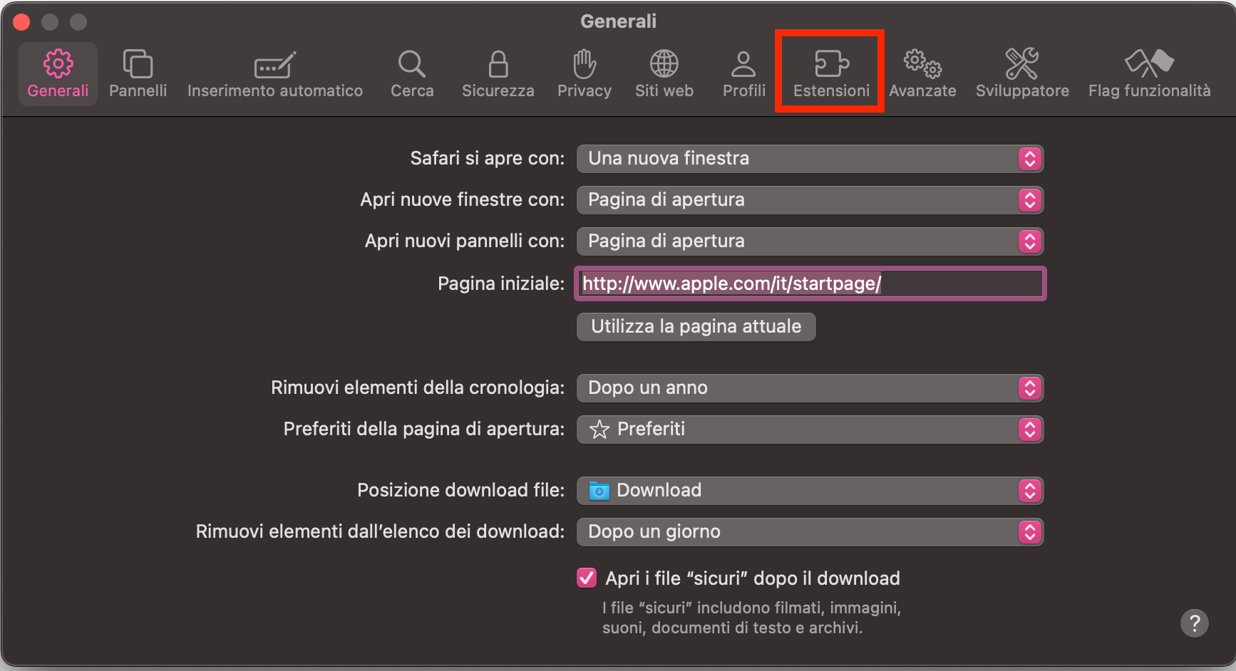Click the Pagina iniziale URL field

(810, 284)
